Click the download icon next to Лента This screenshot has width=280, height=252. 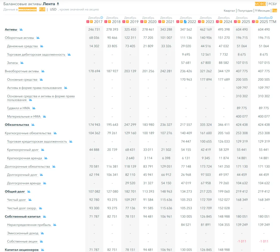[x=58, y=4]
